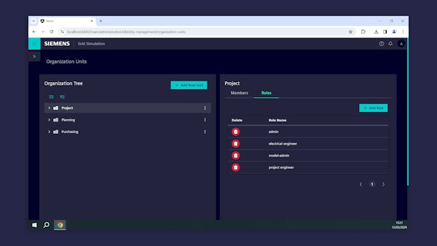Open the Chrome profile icon
The width and height of the screenshot is (437, 246).
[394, 32]
